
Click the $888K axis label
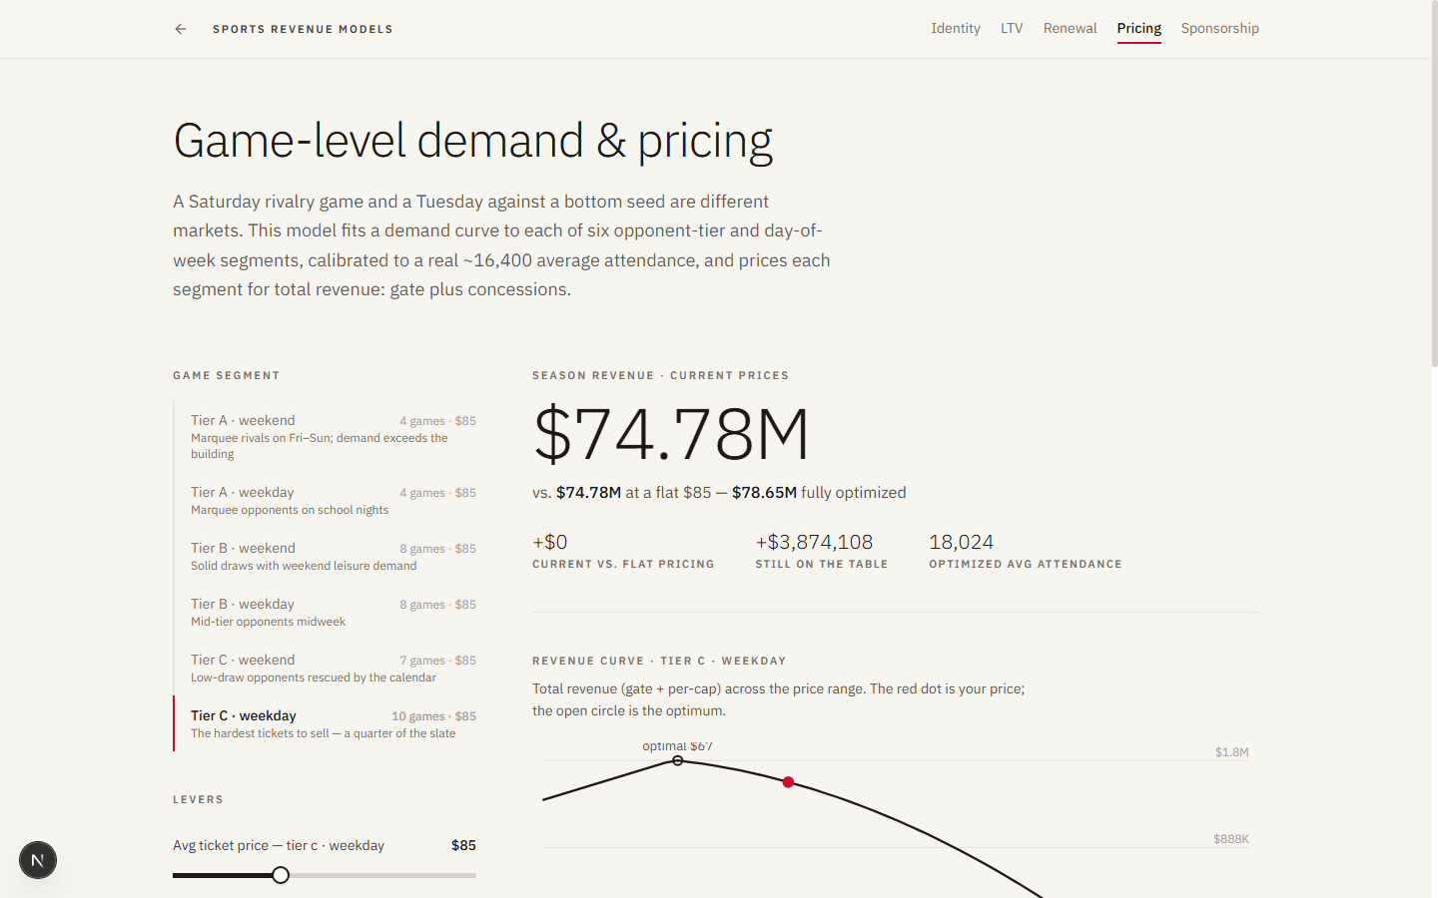1231,839
